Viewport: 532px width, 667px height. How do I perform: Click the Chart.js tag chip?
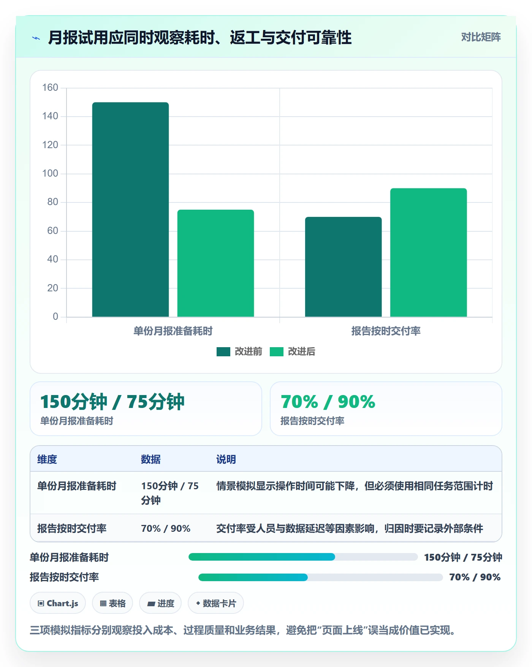click(58, 603)
